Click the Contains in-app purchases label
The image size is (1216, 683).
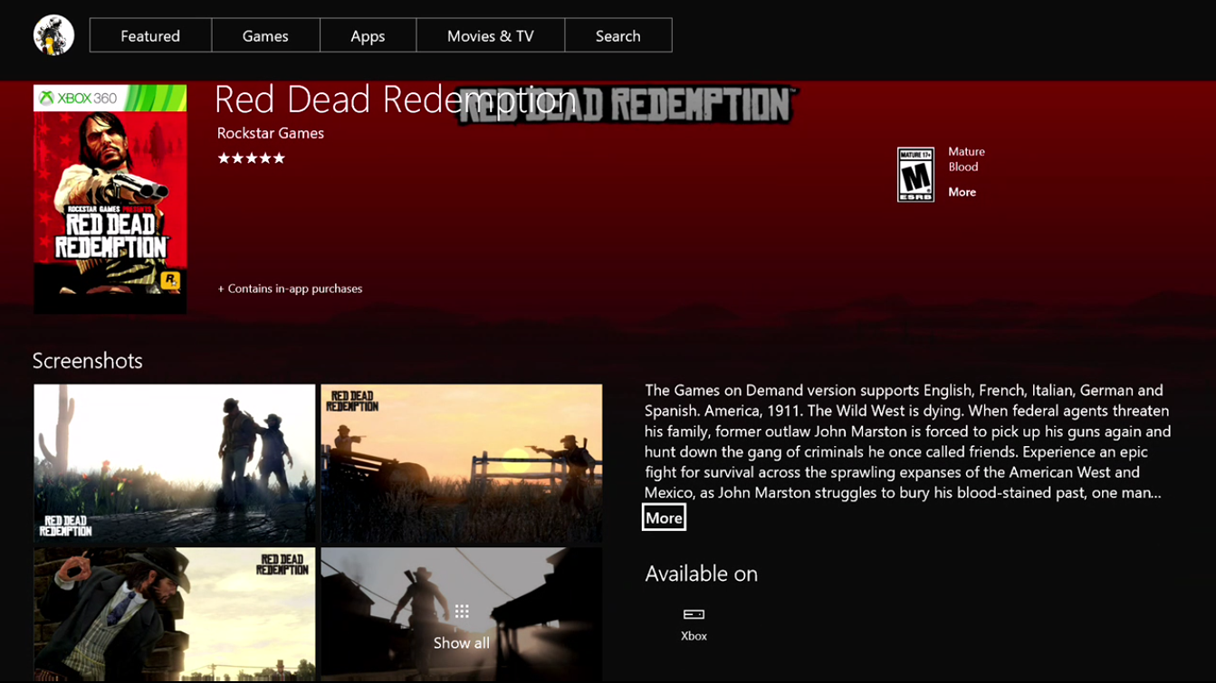(290, 289)
